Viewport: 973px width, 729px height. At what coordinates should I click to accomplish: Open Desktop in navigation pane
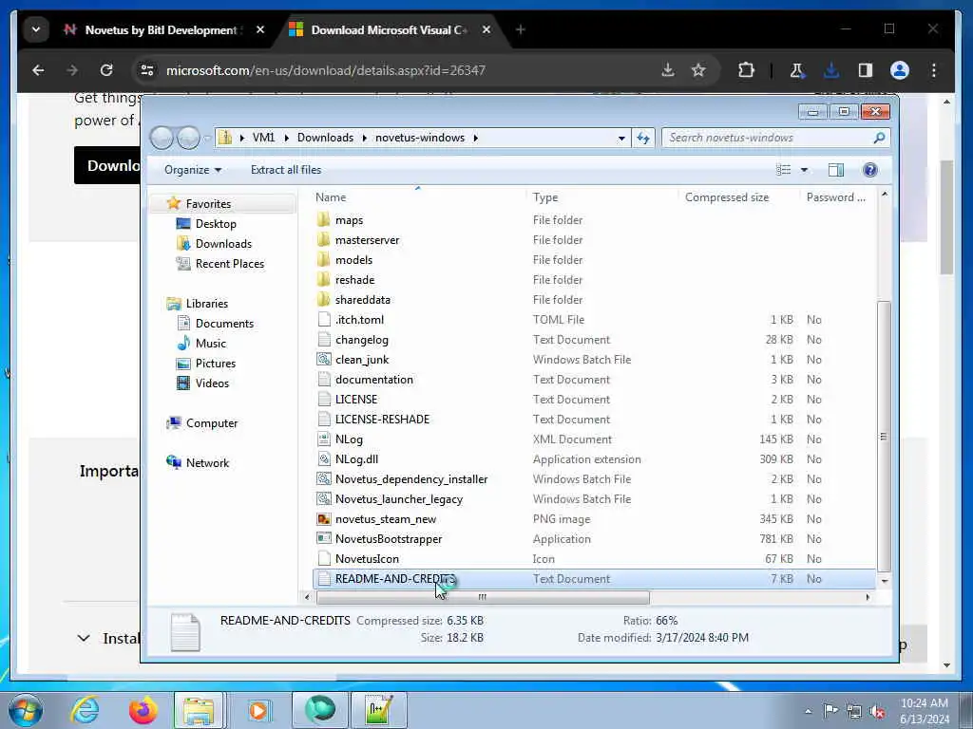click(x=216, y=224)
